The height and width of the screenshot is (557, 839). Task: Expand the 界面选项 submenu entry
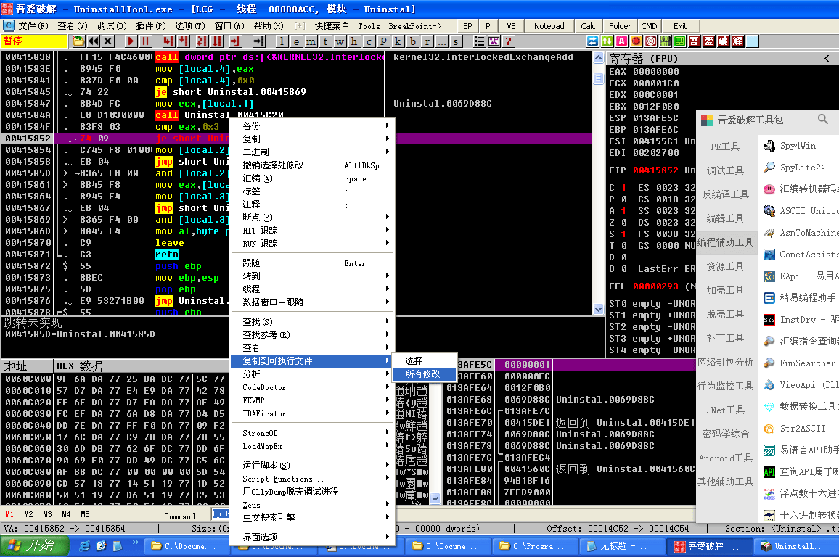click(312, 537)
